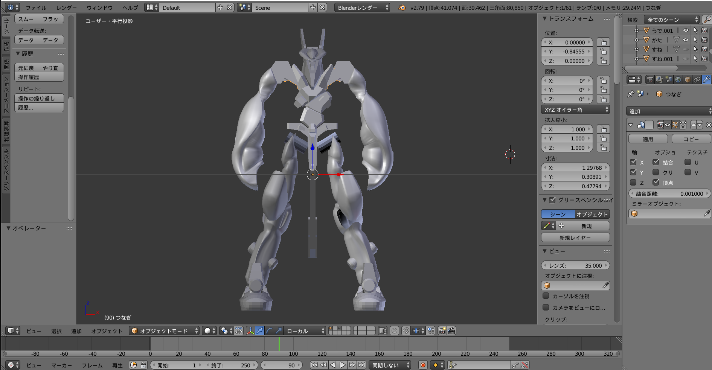The width and height of the screenshot is (712, 370).
Task: Collapse the mirror modifier panel triangle
Action: (x=631, y=125)
